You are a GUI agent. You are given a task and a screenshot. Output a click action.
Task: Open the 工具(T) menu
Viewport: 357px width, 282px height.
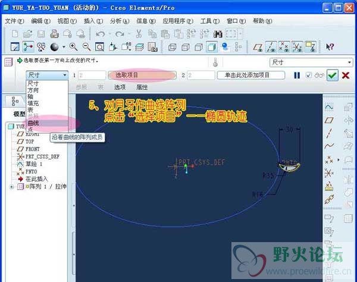tap(210, 21)
